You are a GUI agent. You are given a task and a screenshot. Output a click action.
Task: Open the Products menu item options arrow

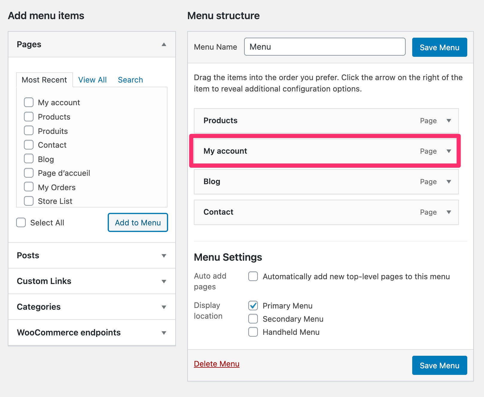pos(449,121)
